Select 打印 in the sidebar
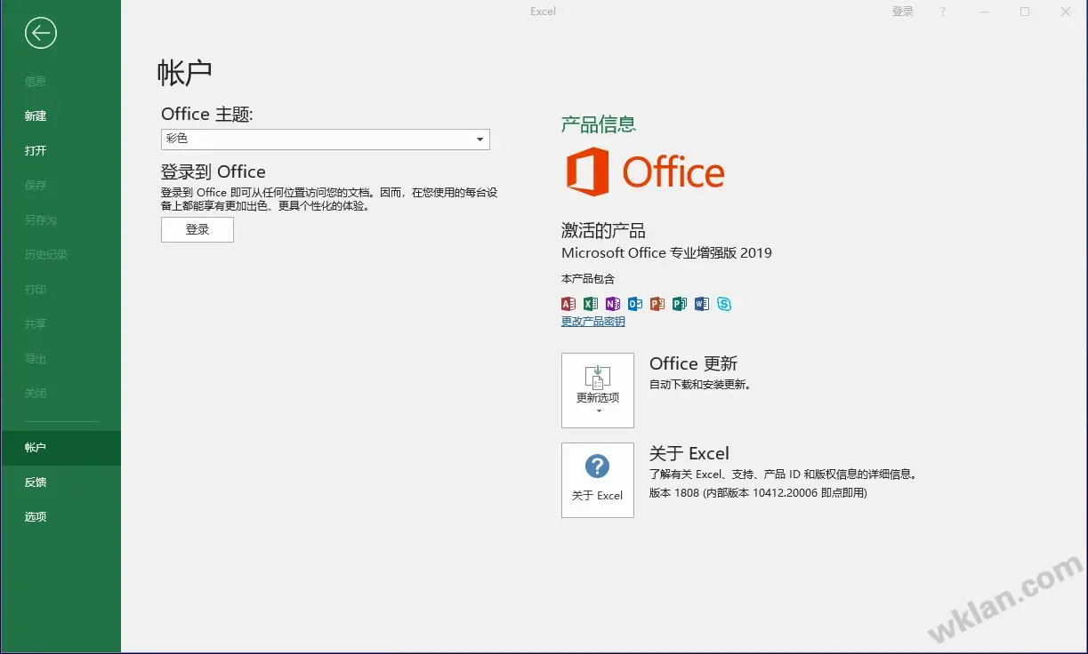This screenshot has height=654, width=1088. click(x=36, y=290)
